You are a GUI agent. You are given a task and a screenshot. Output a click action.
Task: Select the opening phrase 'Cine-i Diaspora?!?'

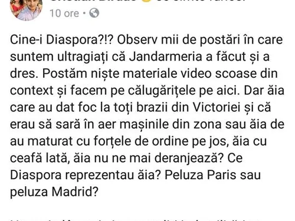pyautogui.click(x=63, y=40)
